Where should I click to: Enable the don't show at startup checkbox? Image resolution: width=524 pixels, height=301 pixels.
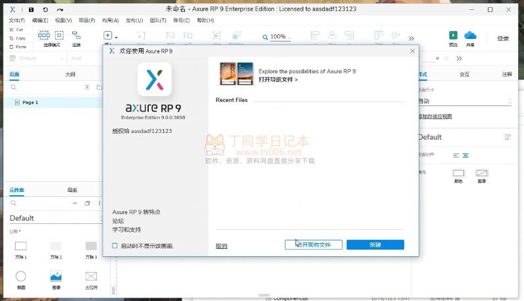click(x=115, y=246)
